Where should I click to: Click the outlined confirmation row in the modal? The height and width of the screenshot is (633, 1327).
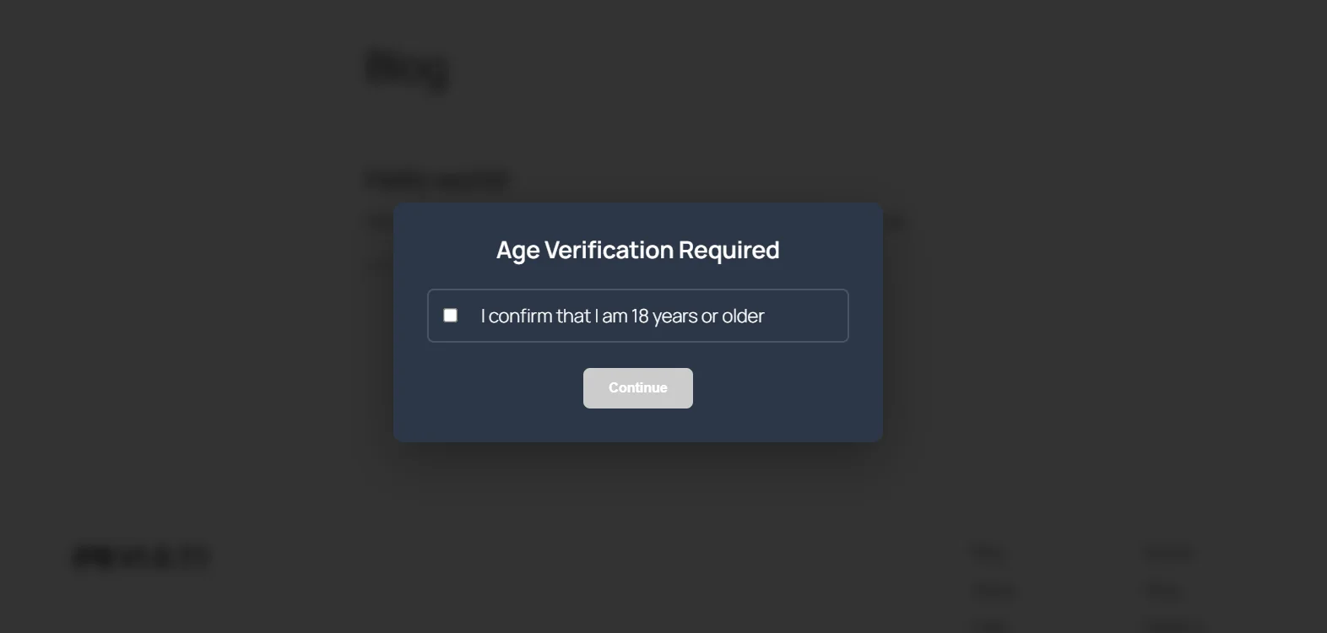637,315
